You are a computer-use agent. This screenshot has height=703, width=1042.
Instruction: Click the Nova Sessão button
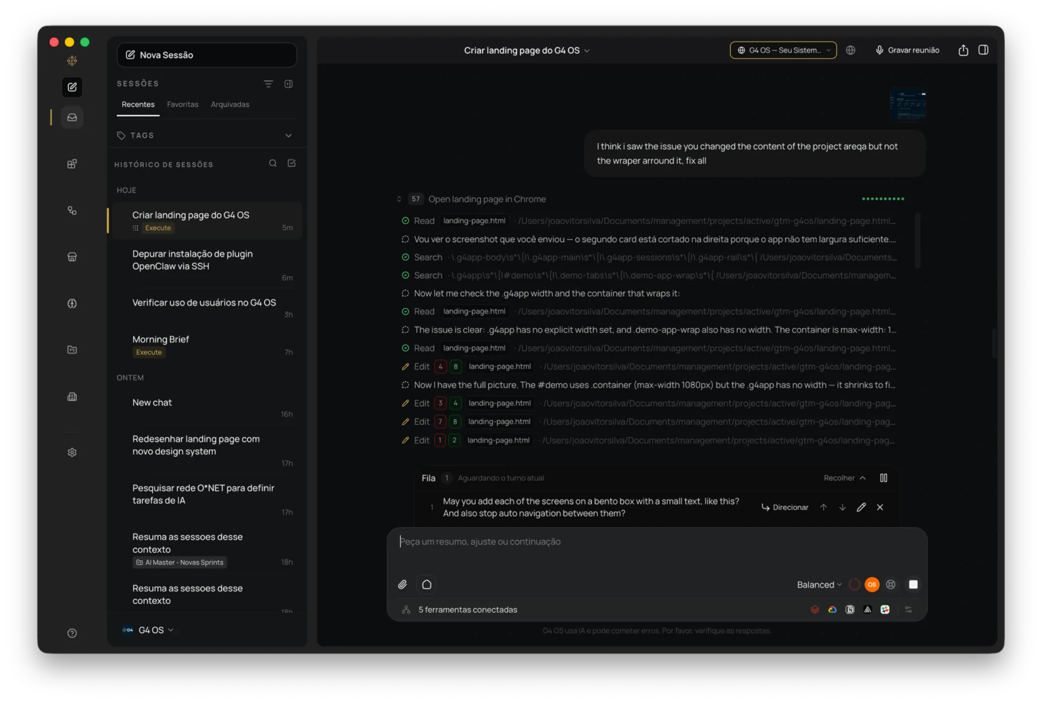[207, 54]
